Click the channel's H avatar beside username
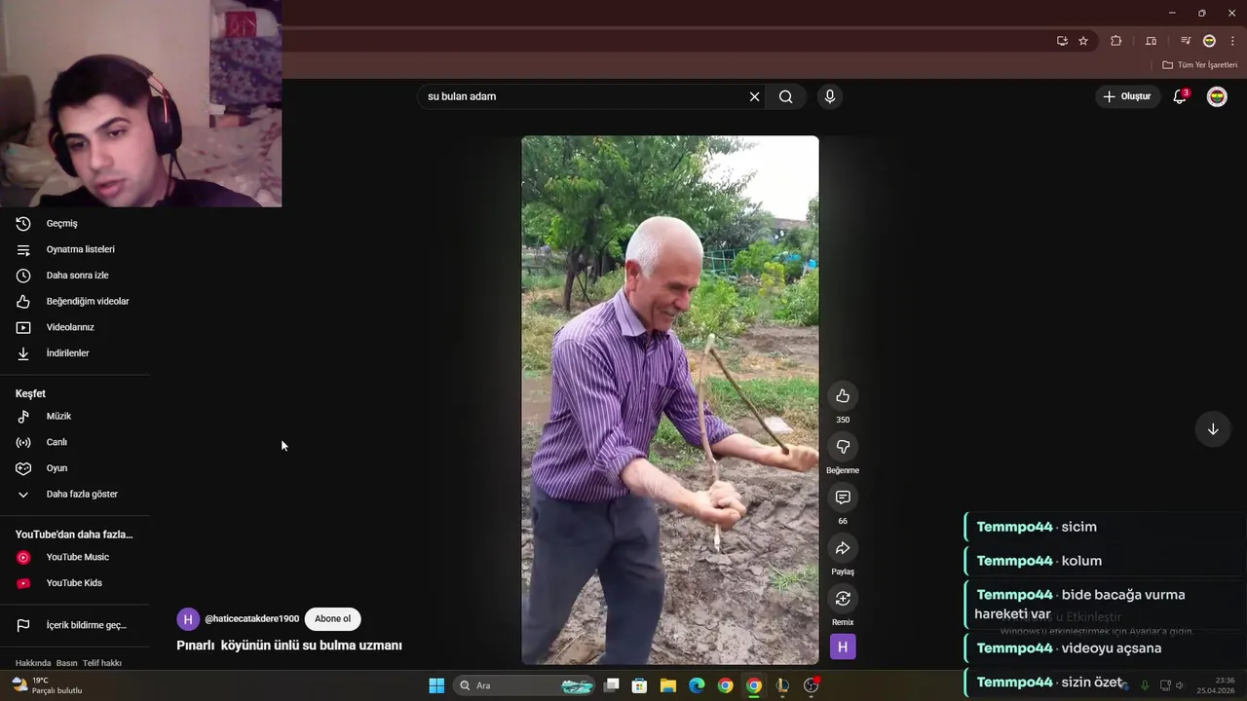 click(x=188, y=619)
